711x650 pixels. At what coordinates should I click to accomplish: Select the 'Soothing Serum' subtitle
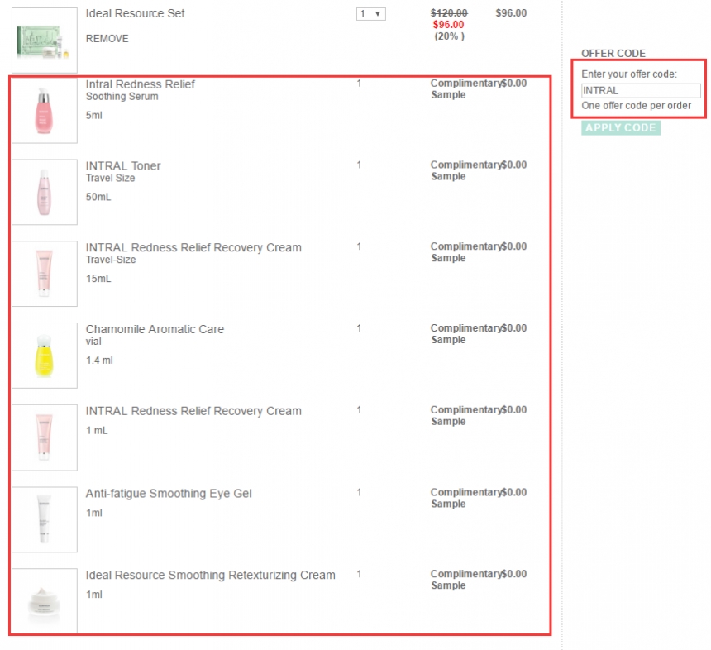click(x=122, y=97)
